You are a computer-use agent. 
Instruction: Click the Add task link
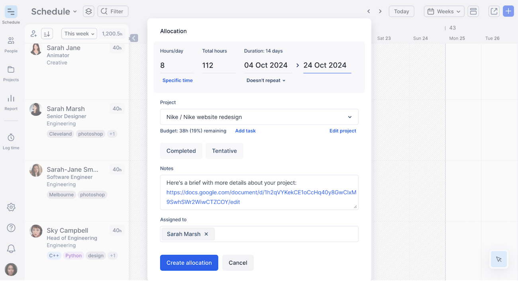point(245,131)
